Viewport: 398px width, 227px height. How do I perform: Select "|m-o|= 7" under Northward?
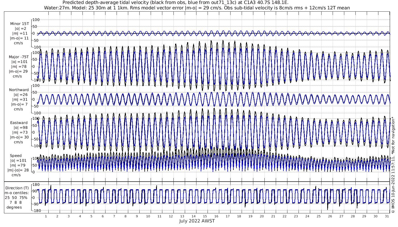click(19, 104)
